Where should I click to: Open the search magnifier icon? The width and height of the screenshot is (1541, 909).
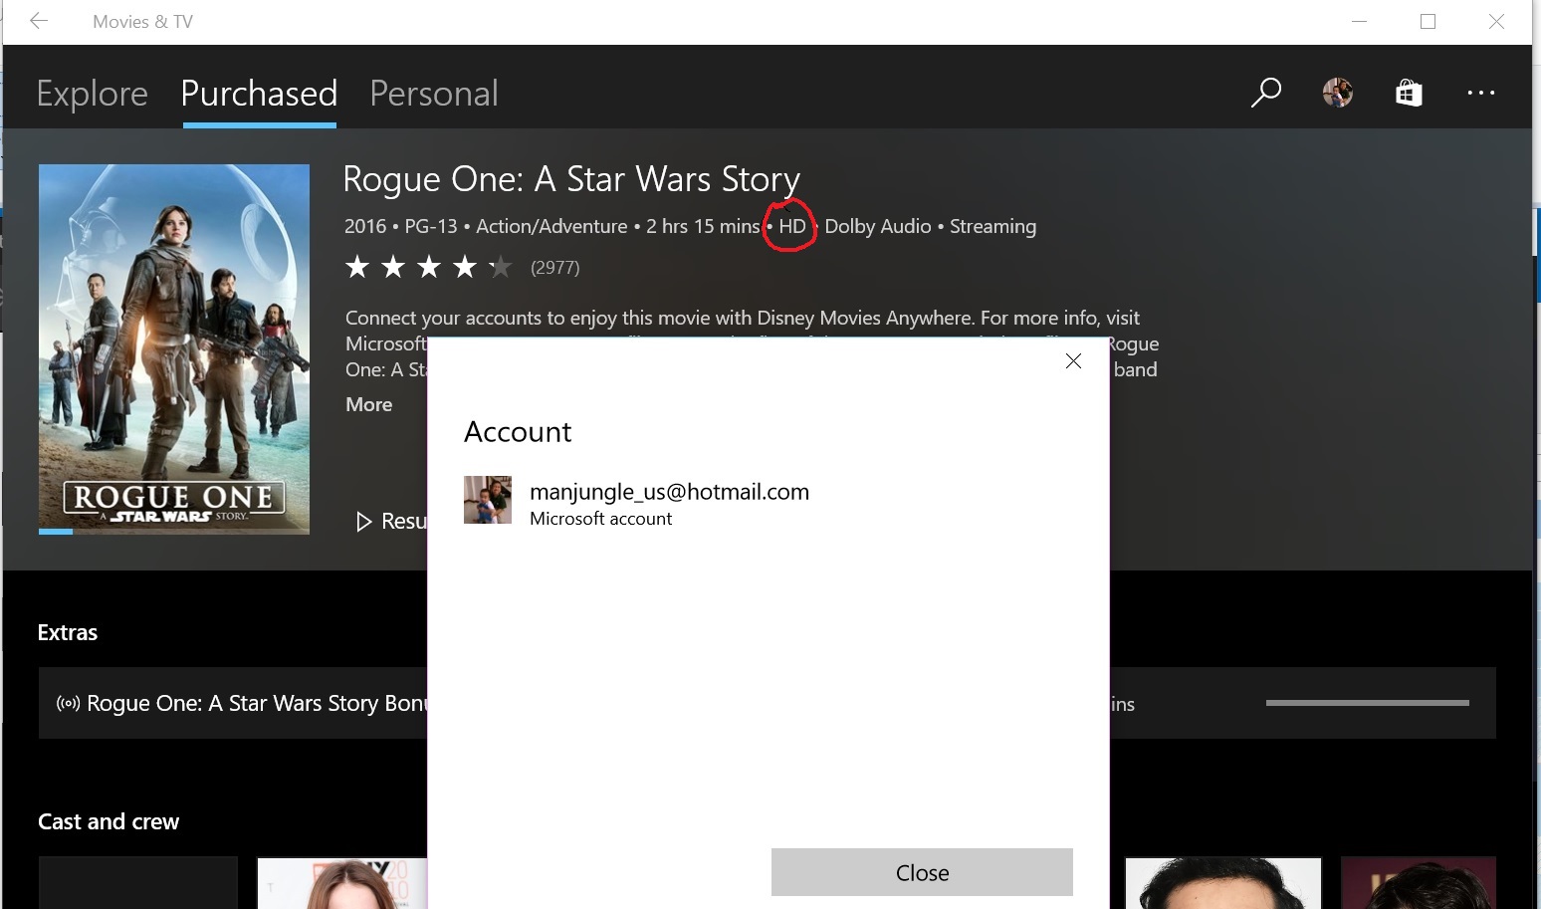[x=1265, y=93]
